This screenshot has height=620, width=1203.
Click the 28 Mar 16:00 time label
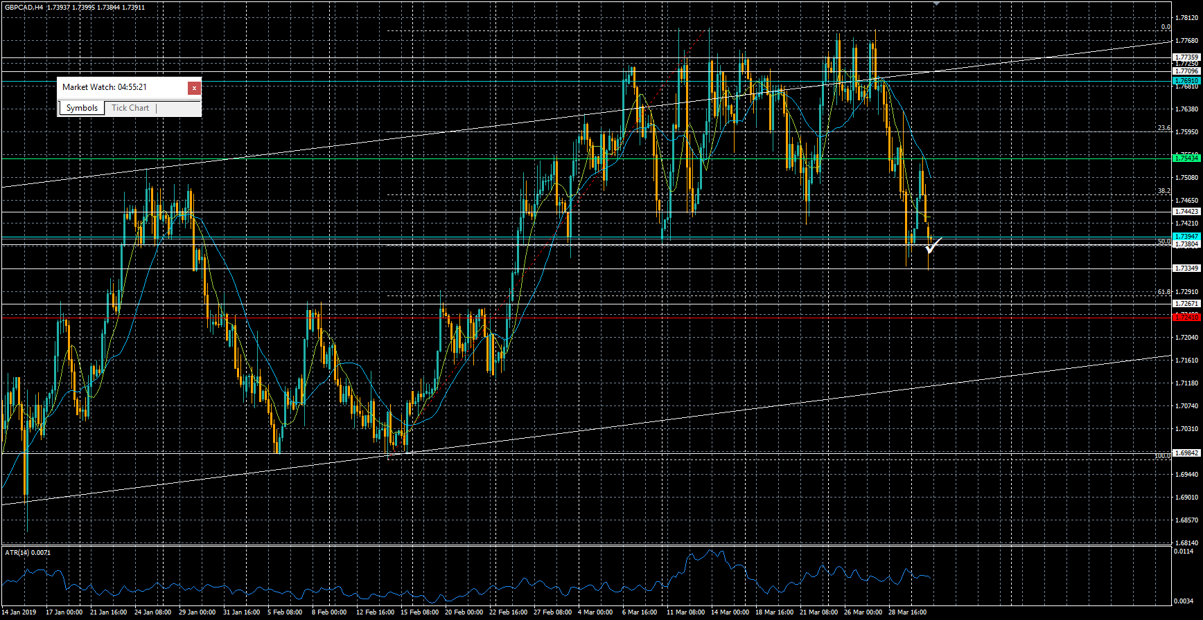(907, 612)
